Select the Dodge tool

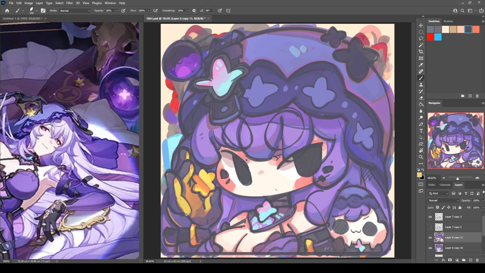[421, 118]
